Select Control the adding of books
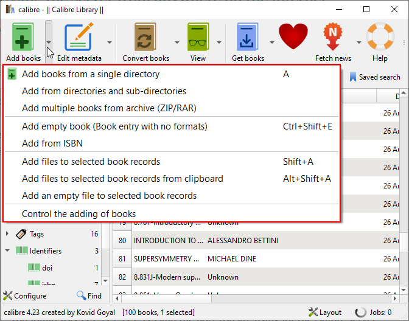 click(172, 214)
